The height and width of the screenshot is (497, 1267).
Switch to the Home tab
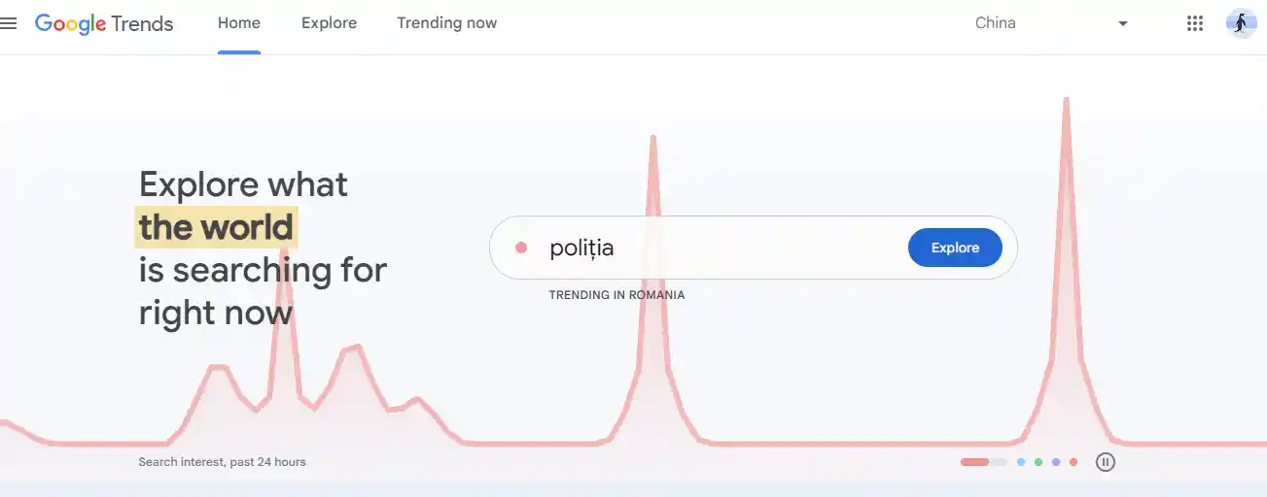pos(239,23)
